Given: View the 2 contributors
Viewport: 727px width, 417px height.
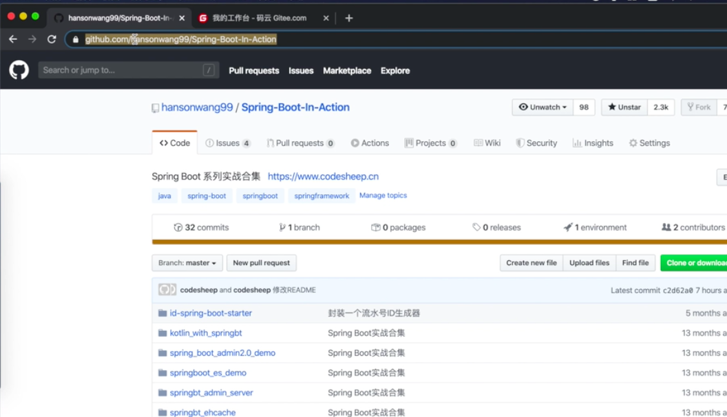Looking at the screenshot, I should tap(693, 228).
